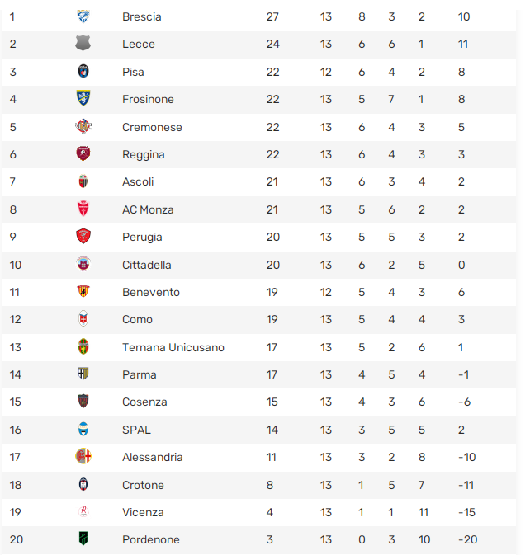Screen dimensions: 530x555
Task: Select the Ascoli team name
Action: pyautogui.click(x=138, y=181)
